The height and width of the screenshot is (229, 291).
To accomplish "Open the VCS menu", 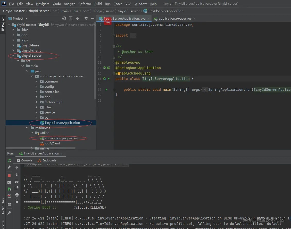I will point(128,4).
